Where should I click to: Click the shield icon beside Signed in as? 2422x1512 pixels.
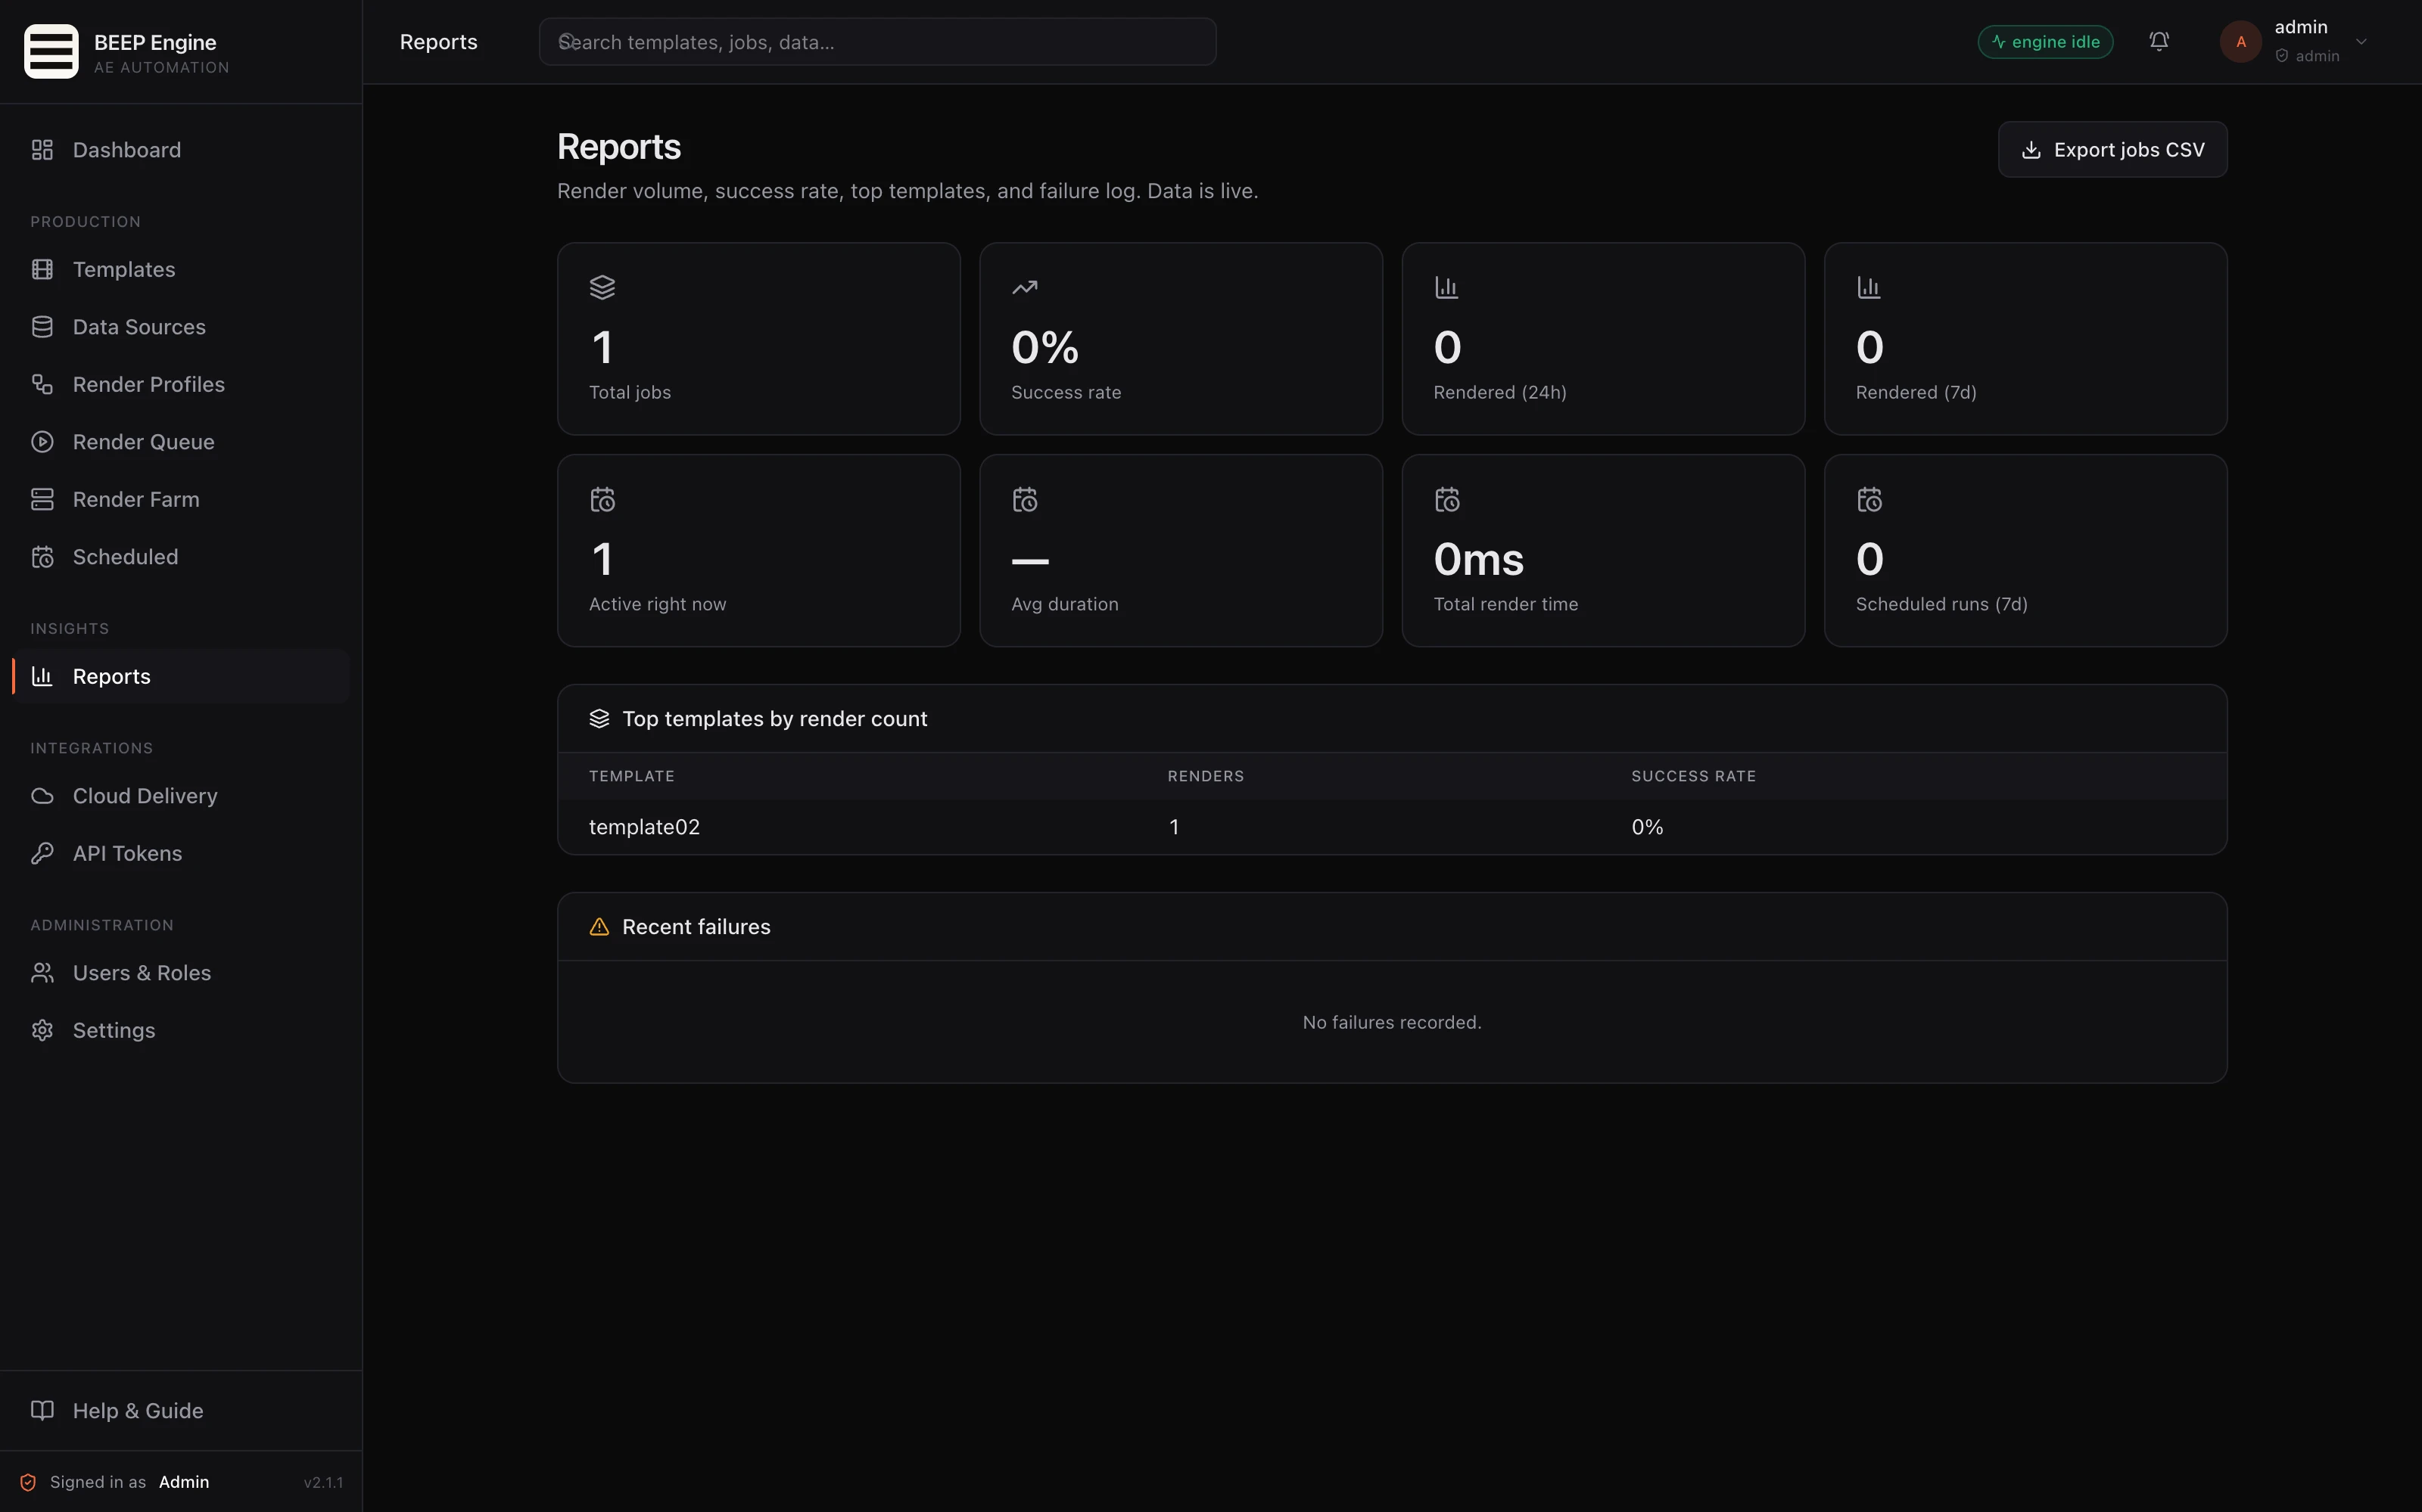[28, 1482]
